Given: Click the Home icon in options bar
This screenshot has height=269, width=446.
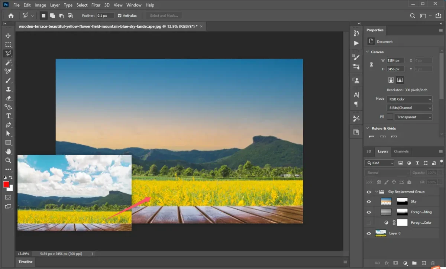Looking at the screenshot, I should 11,16.
